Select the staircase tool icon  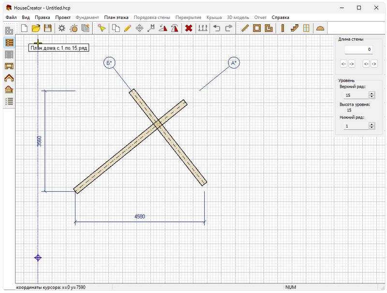[294, 29]
